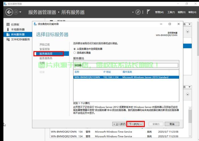The image size is (199, 141).
Task: Click the 文件和存储服务 icon in sidebar
Action: pos(8,39)
